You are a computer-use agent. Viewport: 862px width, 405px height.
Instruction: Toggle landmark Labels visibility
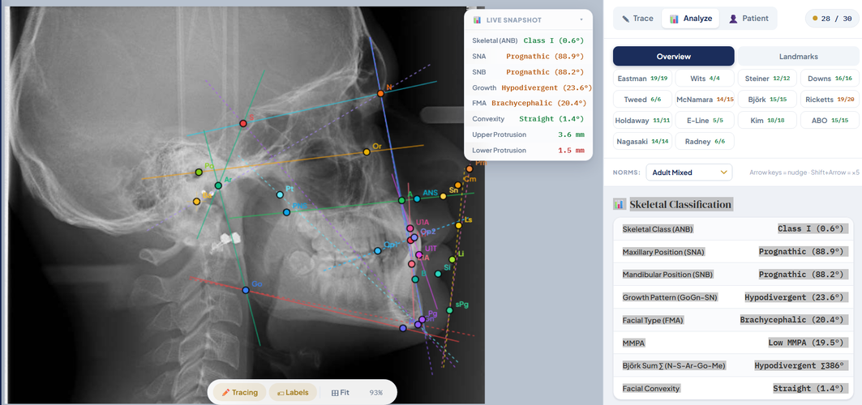click(x=293, y=392)
